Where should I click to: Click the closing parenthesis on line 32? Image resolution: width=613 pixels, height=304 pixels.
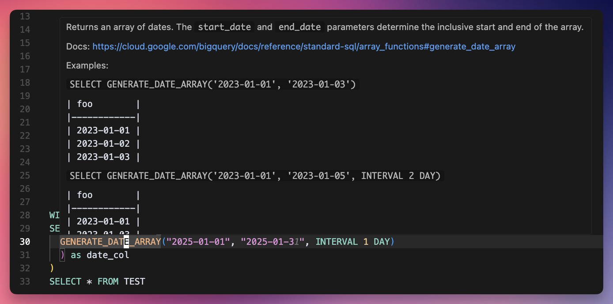click(53, 268)
